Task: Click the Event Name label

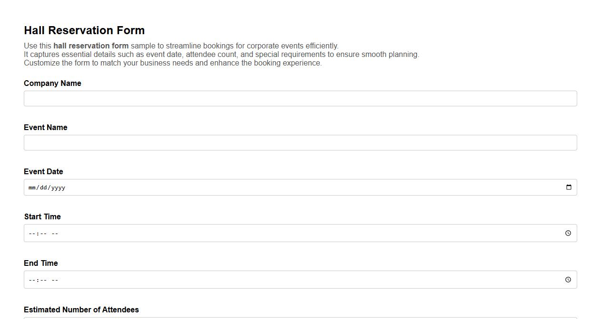Action: (x=46, y=128)
